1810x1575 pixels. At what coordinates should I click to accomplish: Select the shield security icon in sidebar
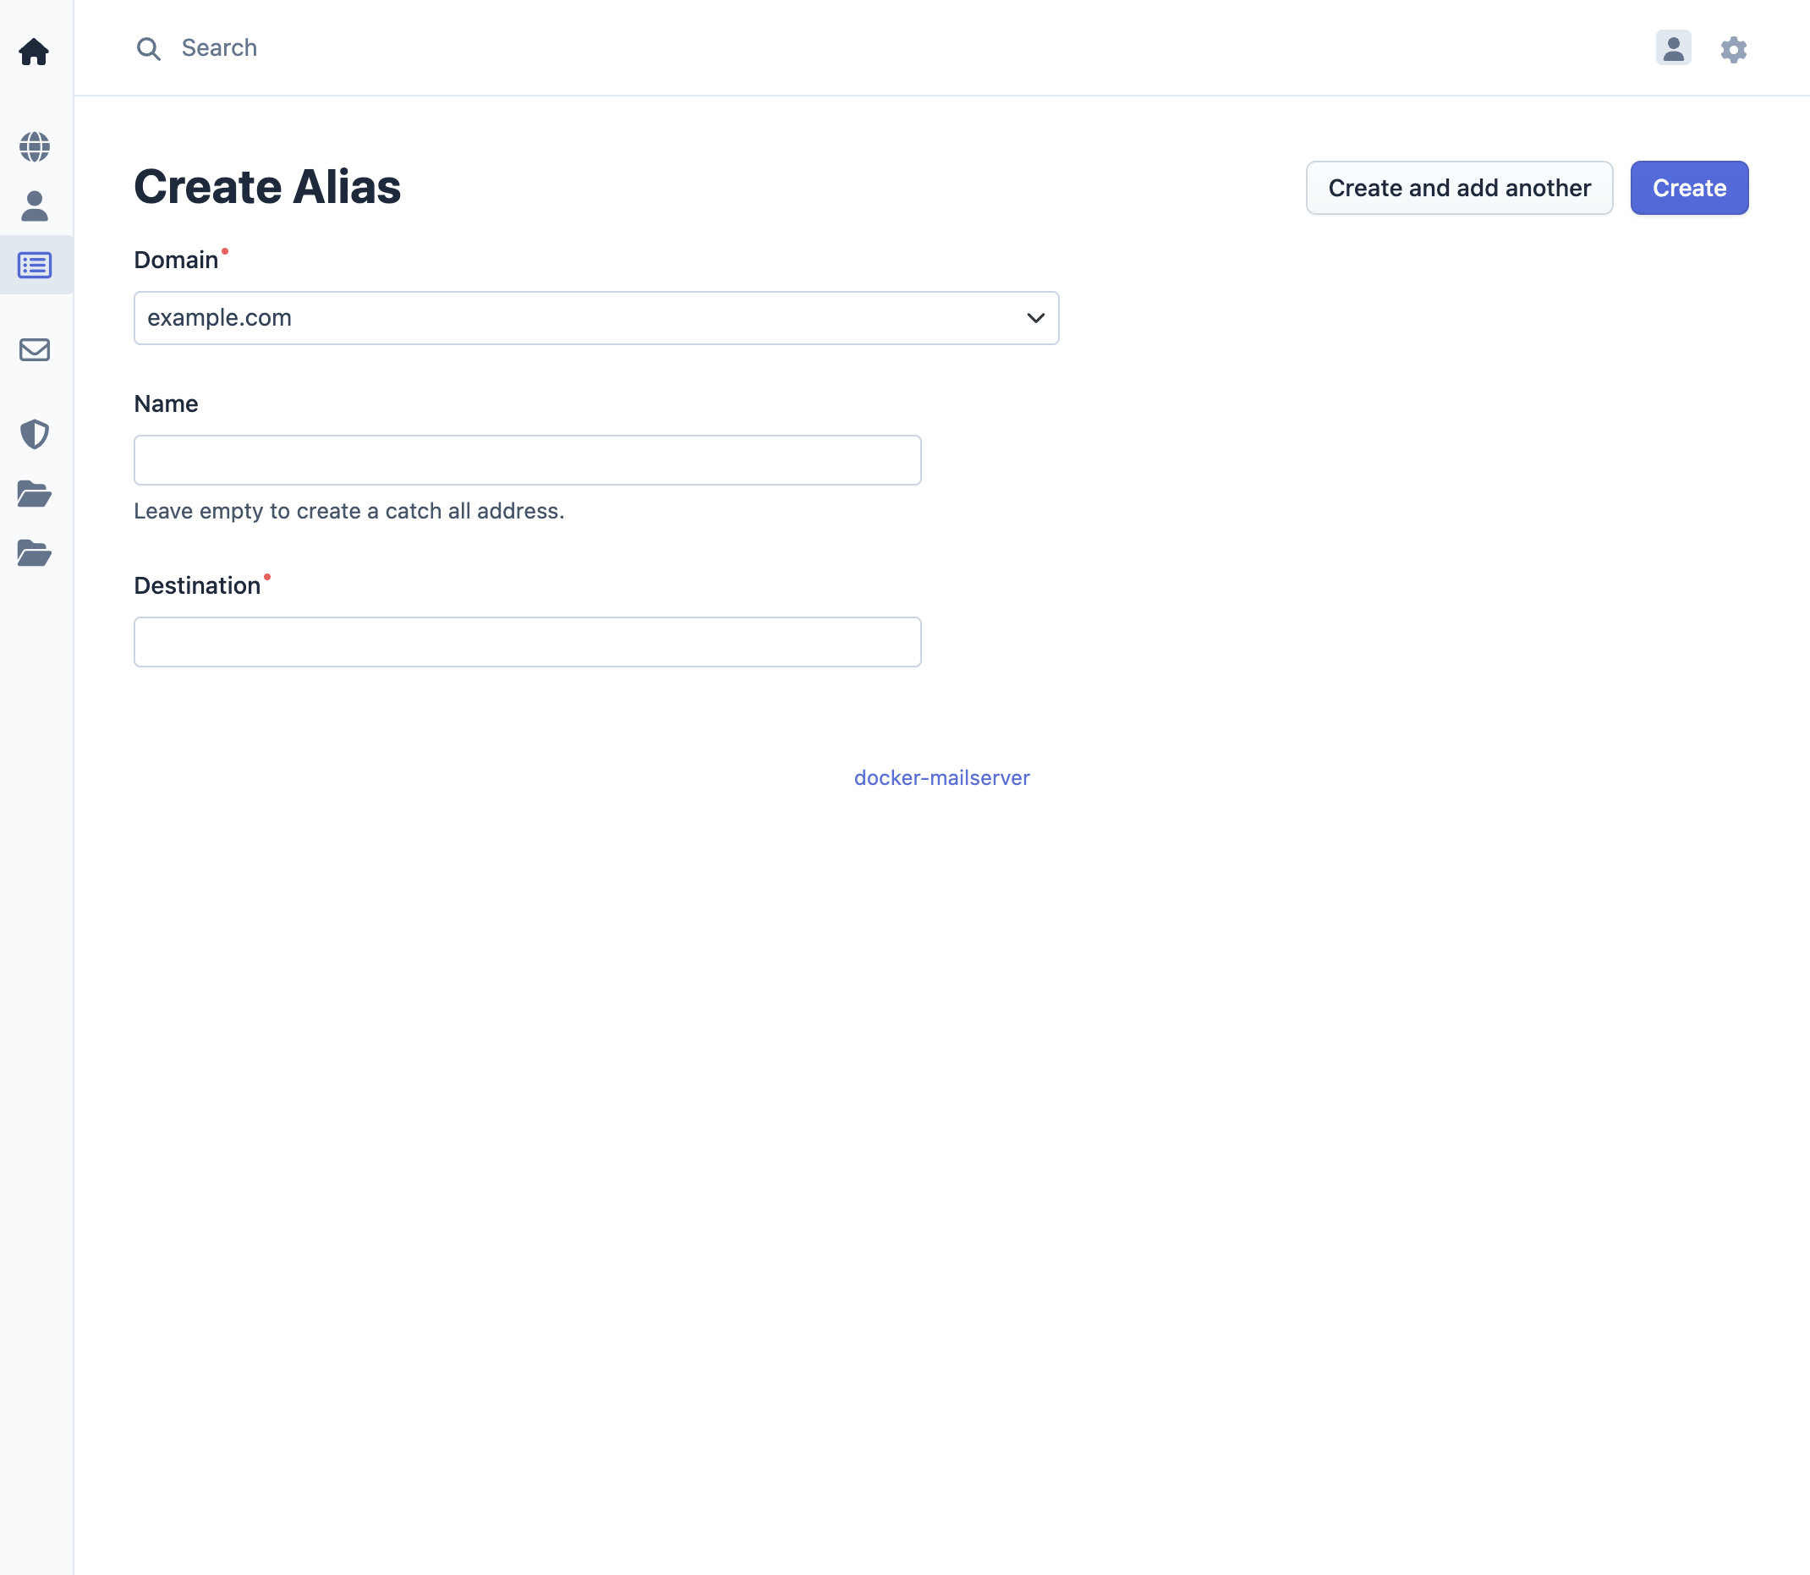coord(35,434)
